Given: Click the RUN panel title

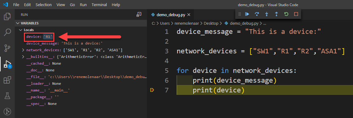Looking at the screenshot, I should pos(24,15).
